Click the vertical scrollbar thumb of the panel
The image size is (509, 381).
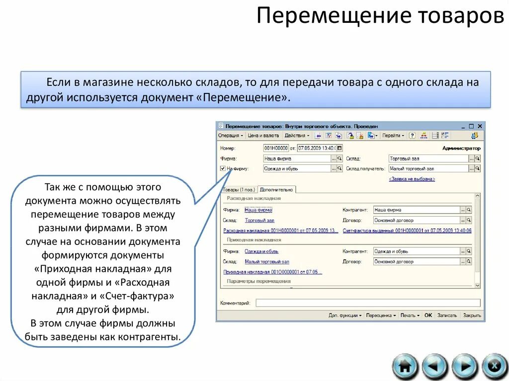[x=478, y=235]
